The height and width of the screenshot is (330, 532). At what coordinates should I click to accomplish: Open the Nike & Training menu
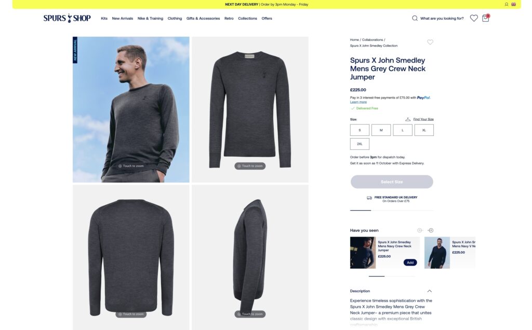point(150,18)
